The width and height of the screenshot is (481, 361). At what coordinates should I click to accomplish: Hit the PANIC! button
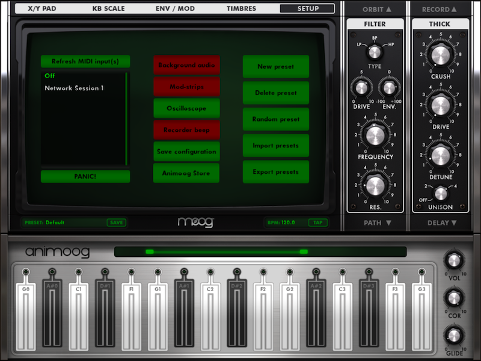click(x=85, y=176)
